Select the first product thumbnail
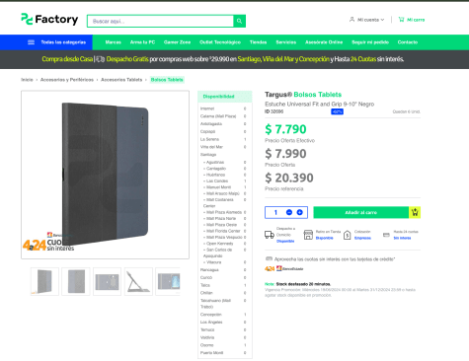The width and height of the screenshot is (469, 361). pos(44,281)
